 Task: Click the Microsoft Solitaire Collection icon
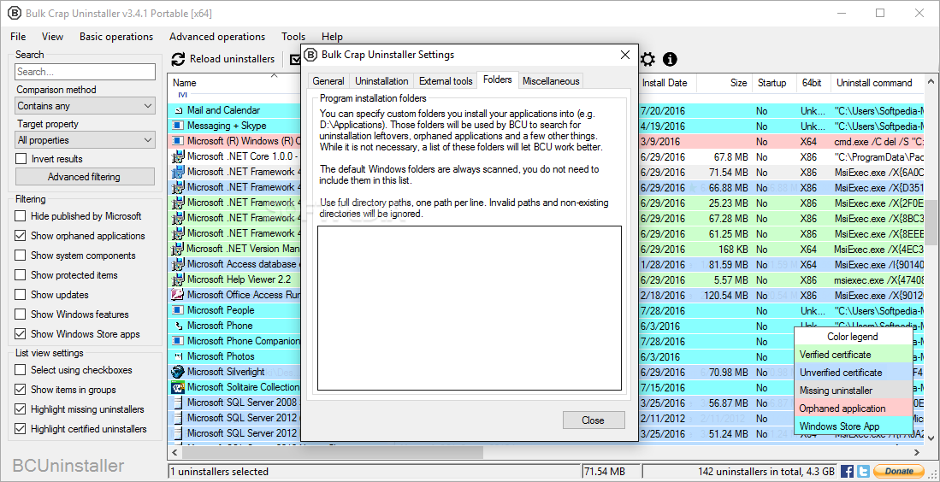pos(178,387)
